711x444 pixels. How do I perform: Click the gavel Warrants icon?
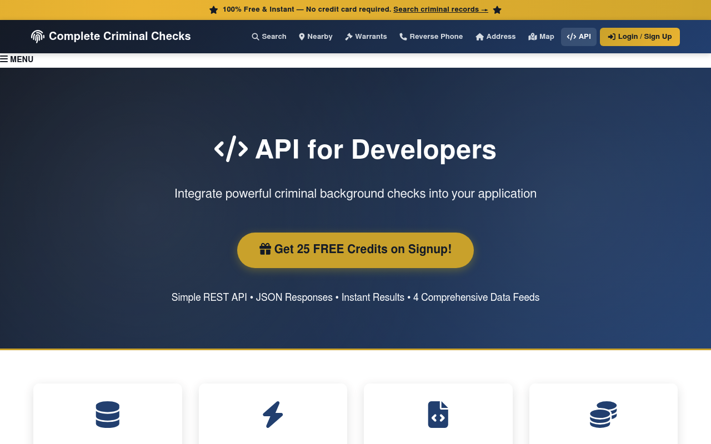tap(349, 37)
